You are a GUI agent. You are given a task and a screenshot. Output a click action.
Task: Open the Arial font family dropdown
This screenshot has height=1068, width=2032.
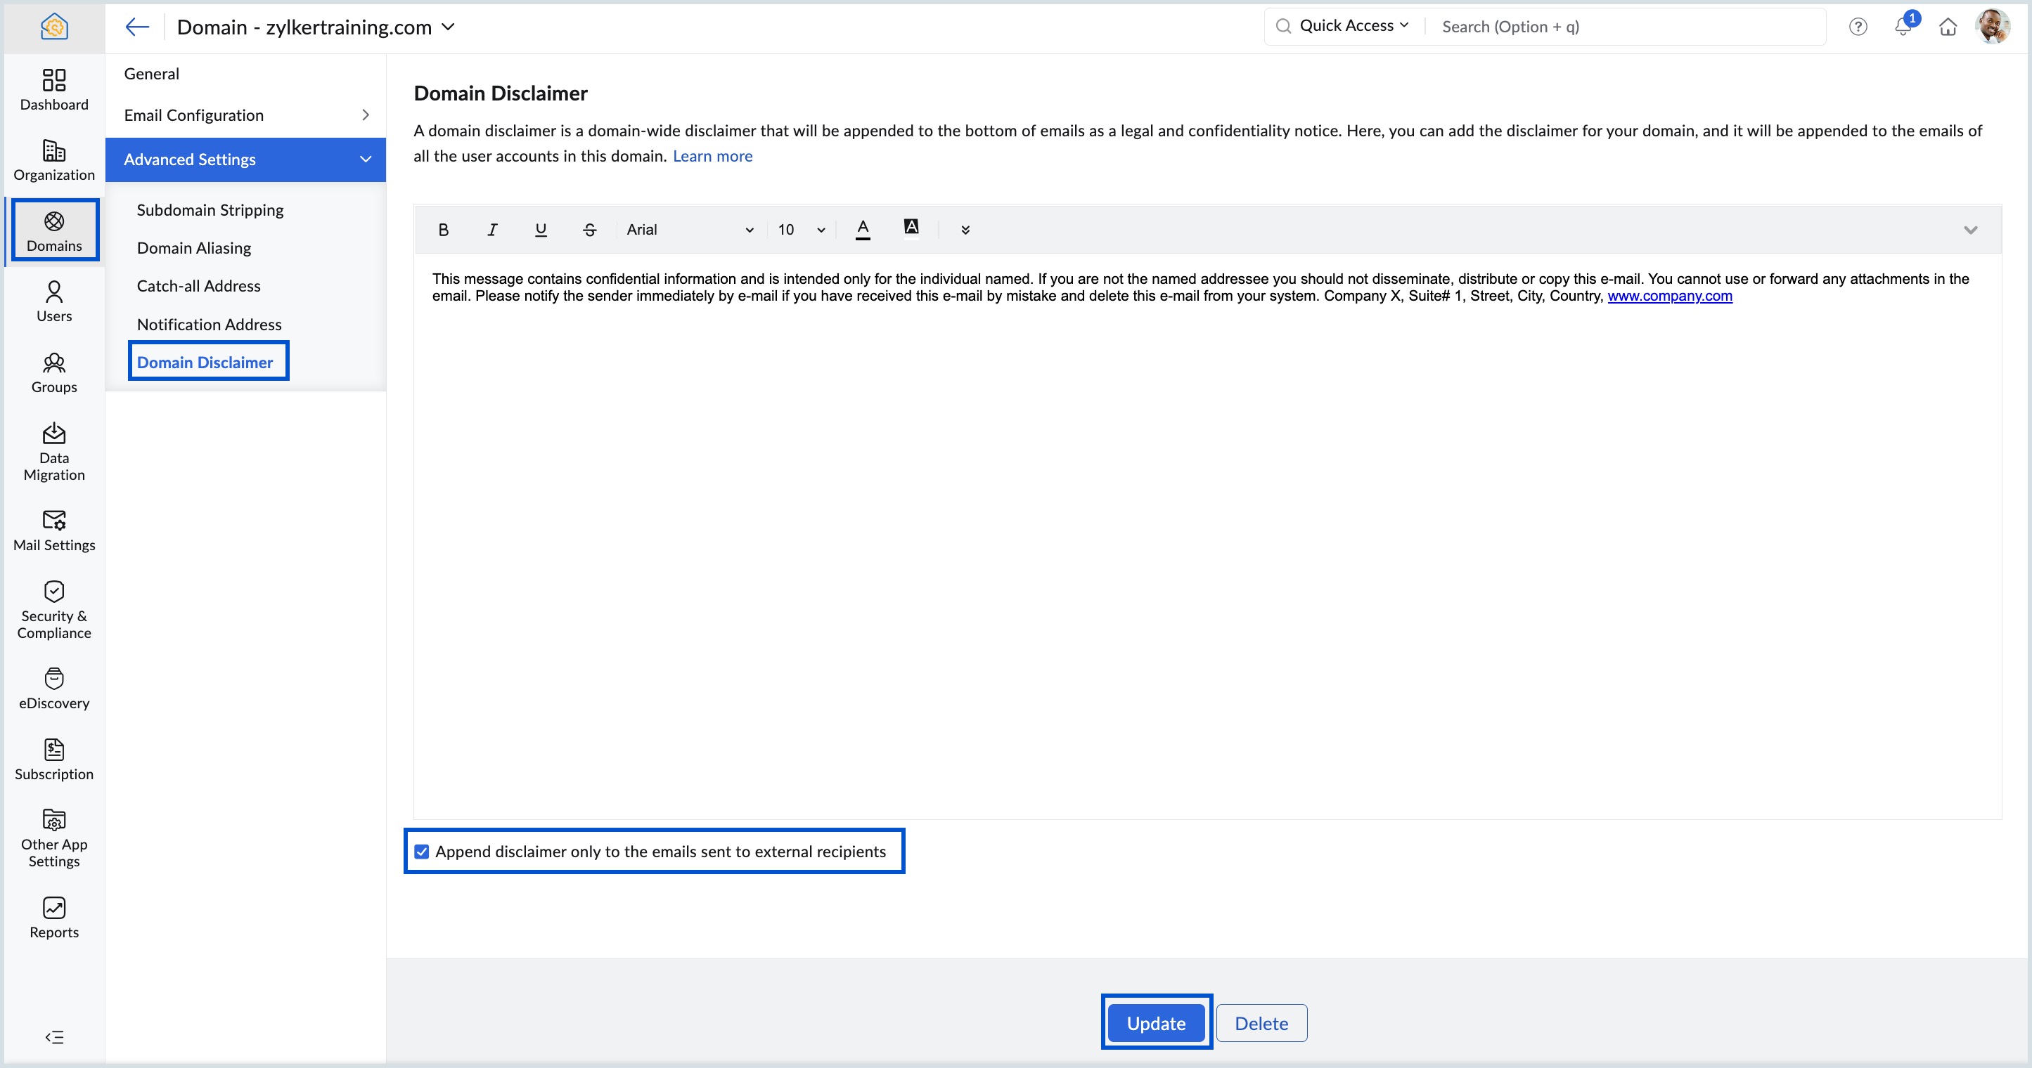(x=688, y=229)
